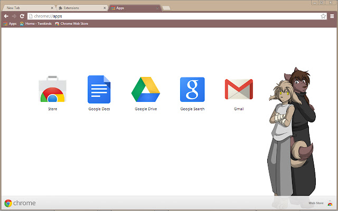Maximize the Chrome window
Image resolution: width=338 pixels, height=211 pixels.
click(322, 3)
